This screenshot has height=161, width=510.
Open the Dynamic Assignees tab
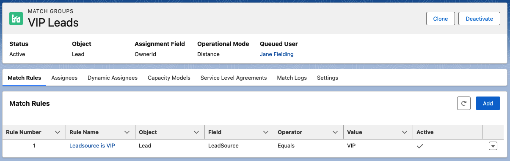coord(113,78)
